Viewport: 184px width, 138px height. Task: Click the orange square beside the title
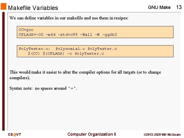coord(4,6)
